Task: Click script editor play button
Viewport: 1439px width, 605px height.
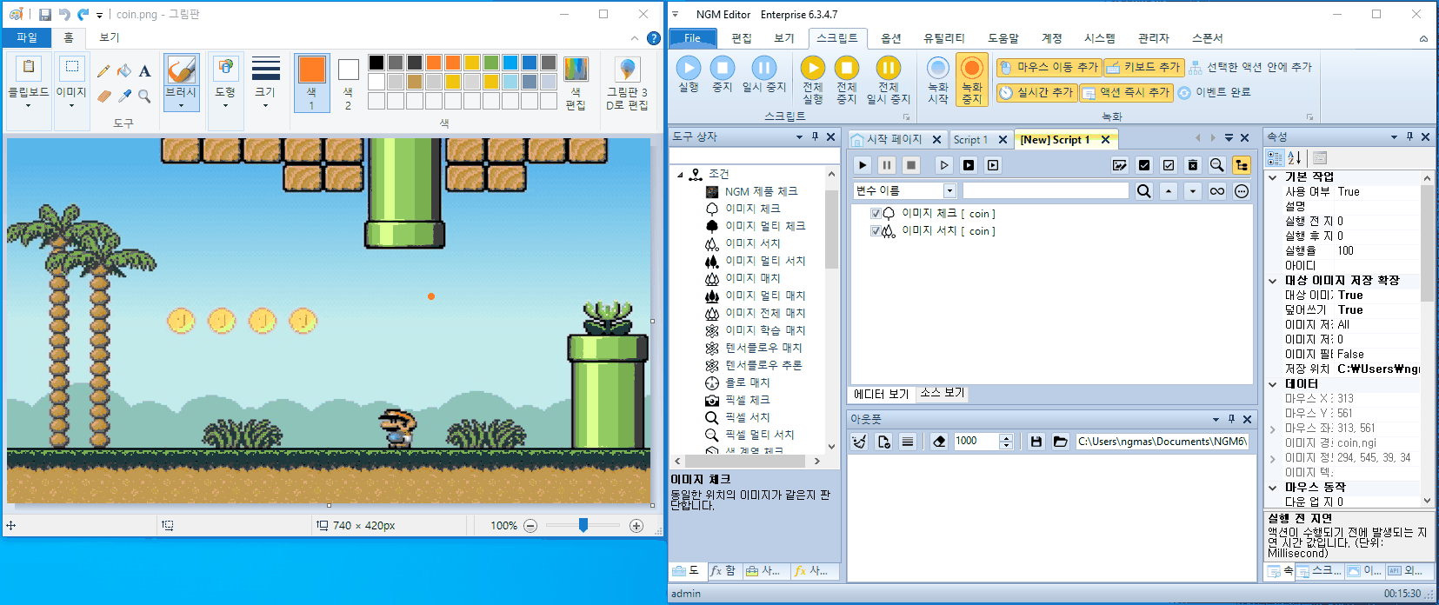Action: 862,165
